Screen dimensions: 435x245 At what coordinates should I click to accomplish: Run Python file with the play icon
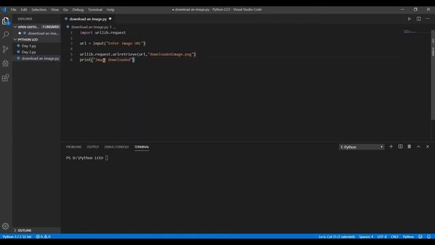tap(409, 19)
